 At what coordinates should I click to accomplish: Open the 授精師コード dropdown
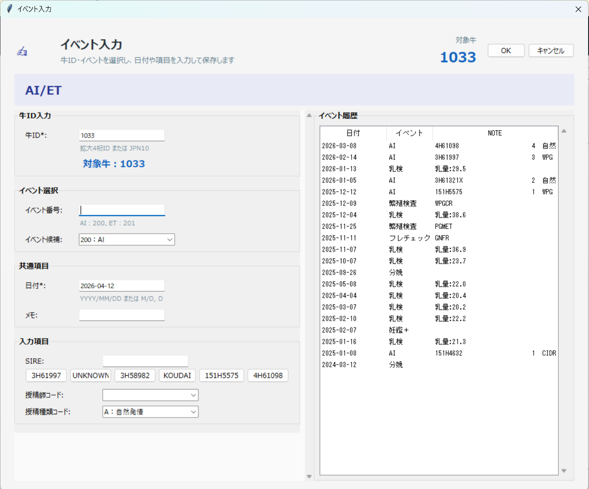(150, 395)
